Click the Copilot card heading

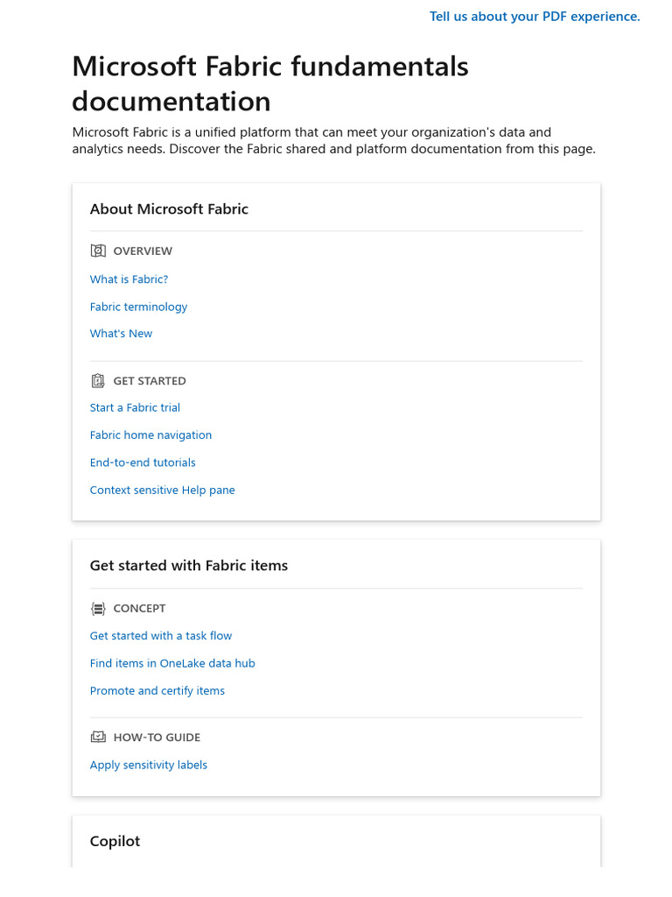(x=115, y=842)
